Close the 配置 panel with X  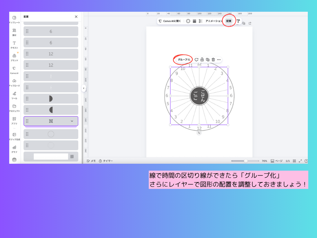tap(76, 17)
